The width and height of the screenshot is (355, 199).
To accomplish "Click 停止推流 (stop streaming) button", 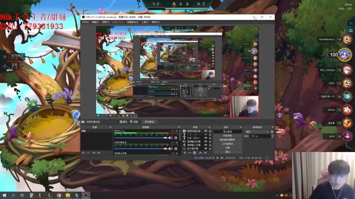I will pos(227,131).
